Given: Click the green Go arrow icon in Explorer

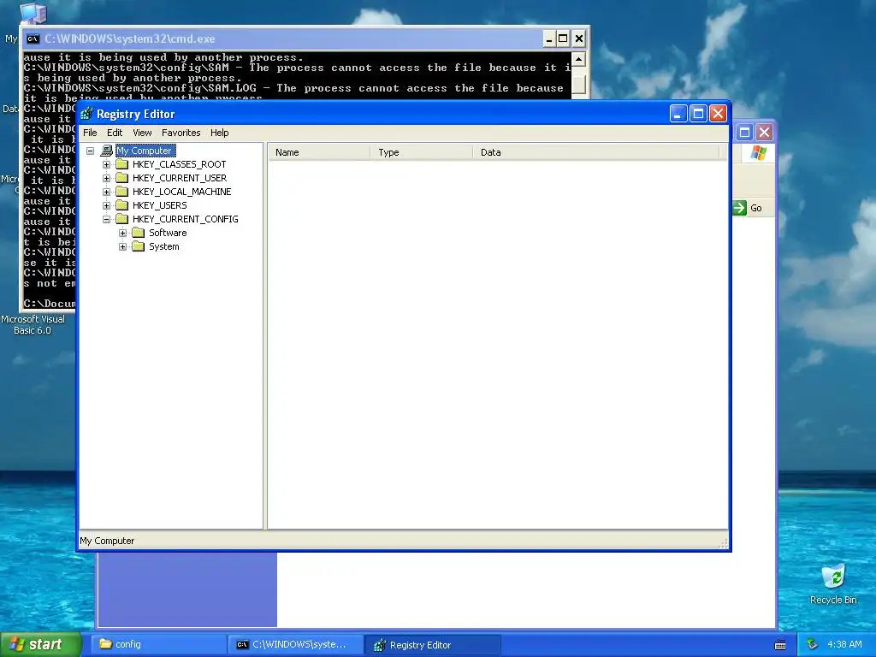Looking at the screenshot, I should (740, 209).
